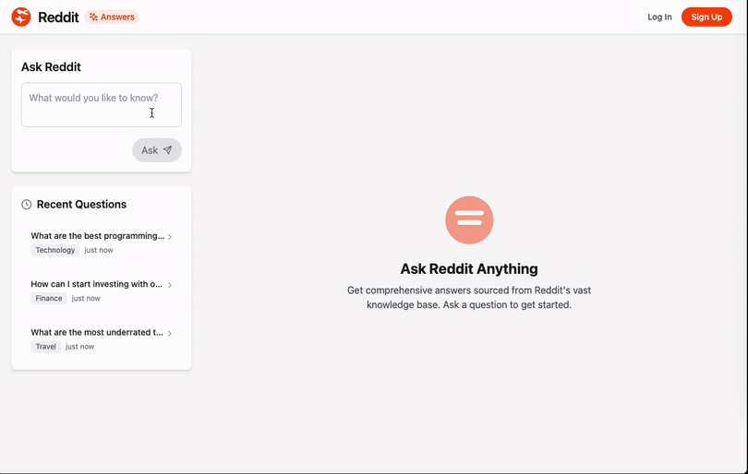Click the Log In link
This screenshot has height=474, width=748.
[659, 18]
